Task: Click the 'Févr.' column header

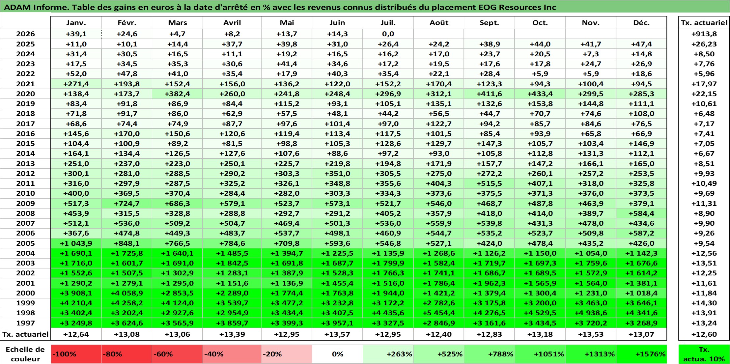Action: point(127,23)
